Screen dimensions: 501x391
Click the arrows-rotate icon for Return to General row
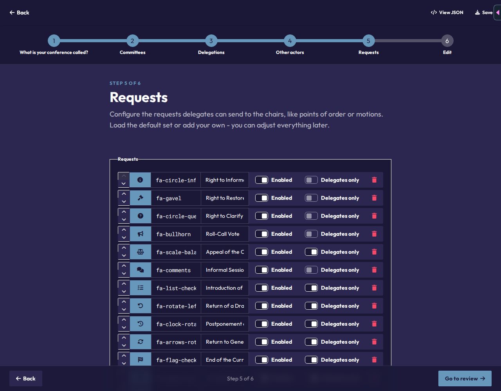140,342
